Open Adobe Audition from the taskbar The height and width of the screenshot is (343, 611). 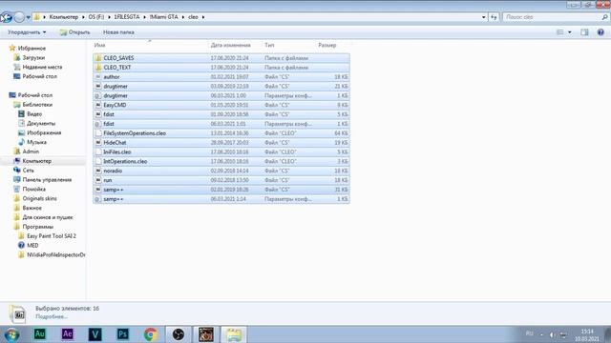[40, 334]
